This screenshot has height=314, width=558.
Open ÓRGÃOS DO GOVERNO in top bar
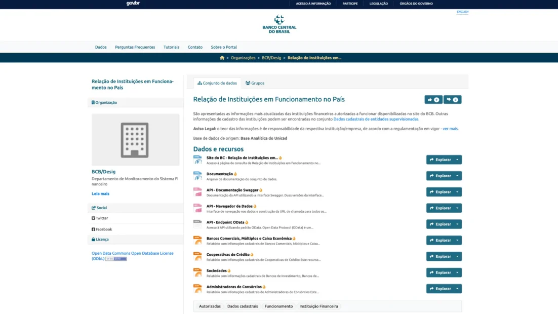tap(416, 4)
